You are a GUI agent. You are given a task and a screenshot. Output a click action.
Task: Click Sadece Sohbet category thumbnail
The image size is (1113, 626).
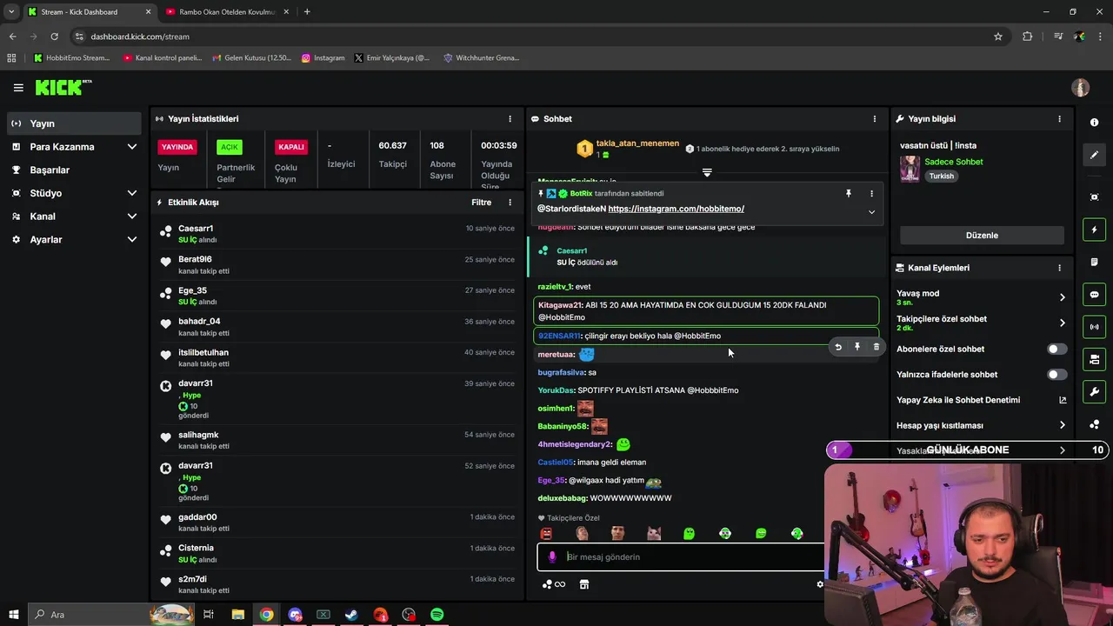(x=910, y=169)
